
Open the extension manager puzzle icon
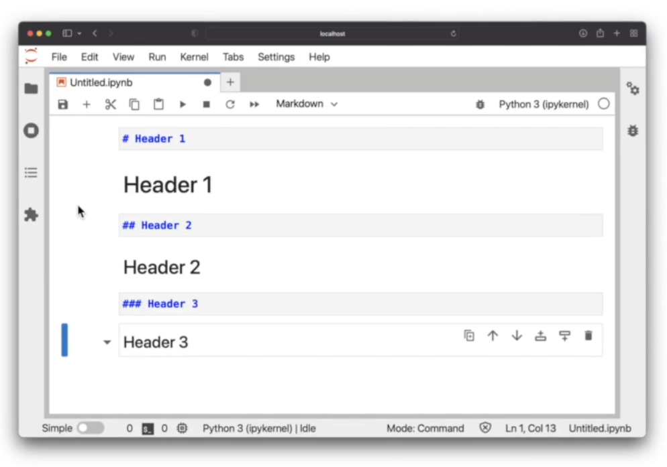coord(31,214)
